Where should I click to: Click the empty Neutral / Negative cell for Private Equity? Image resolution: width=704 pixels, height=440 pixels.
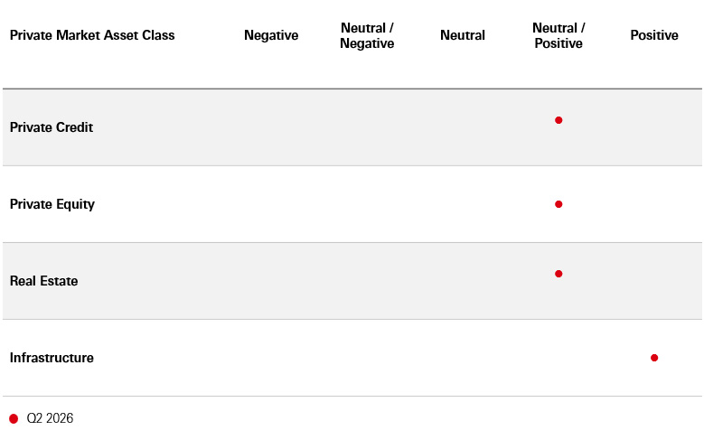click(x=367, y=204)
